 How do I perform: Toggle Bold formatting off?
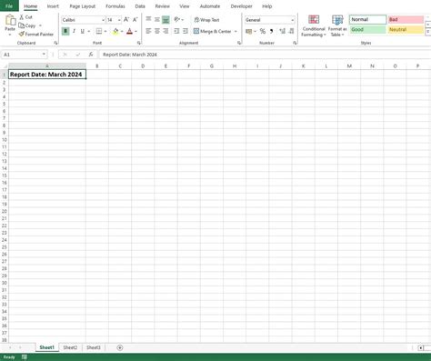point(65,31)
